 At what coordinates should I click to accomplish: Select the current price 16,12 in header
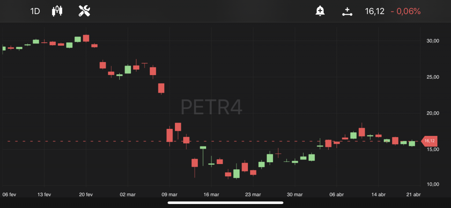click(x=374, y=11)
